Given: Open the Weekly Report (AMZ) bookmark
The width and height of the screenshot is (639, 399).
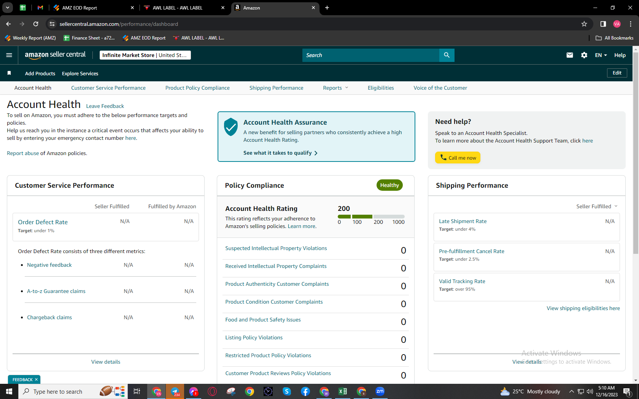Looking at the screenshot, I should pyautogui.click(x=30, y=38).
